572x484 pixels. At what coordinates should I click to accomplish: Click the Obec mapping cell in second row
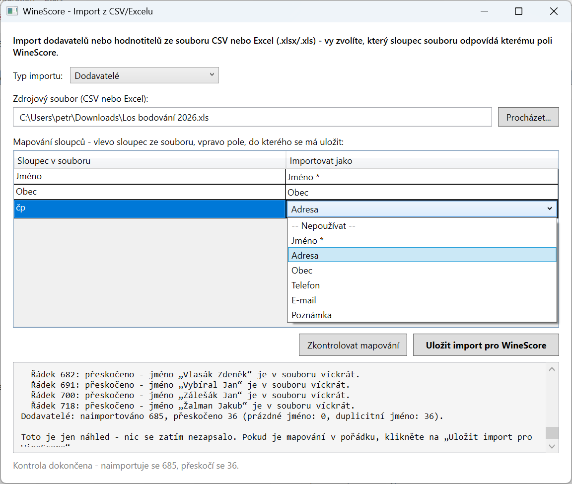422,192
